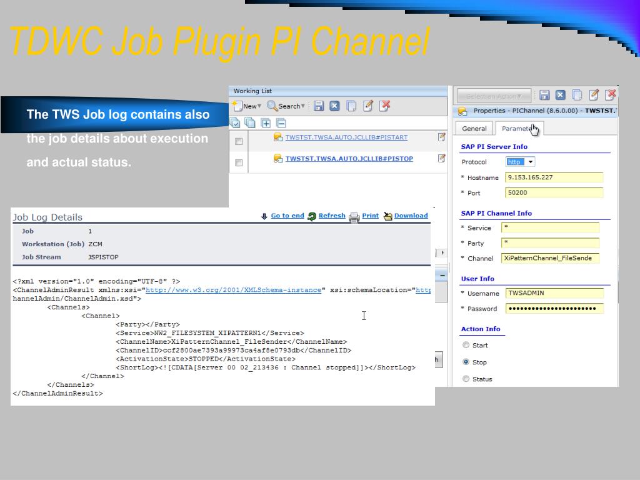The height and width of the screenshot is (480, 640).
Task: Open the TWSTST.TWSA.AUTO.JCLLIB#PISTOP link
Action: 349,158
